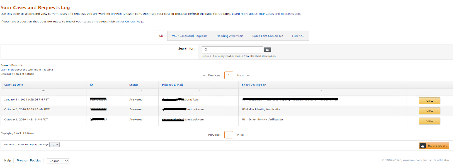Switch to Needing Attention tab
Viewport: 456px width, 166px height.
point(230,36)
